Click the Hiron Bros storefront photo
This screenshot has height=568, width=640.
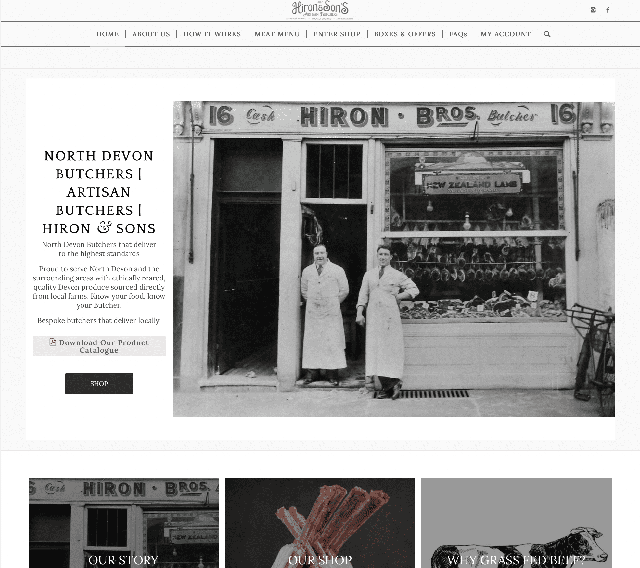click(x=394, y=259)
